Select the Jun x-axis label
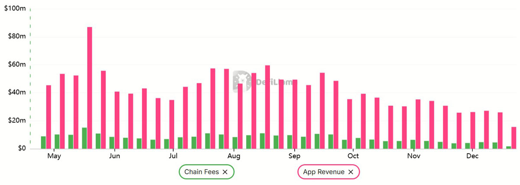The image size is (520, 185). (x=114, y=156)
